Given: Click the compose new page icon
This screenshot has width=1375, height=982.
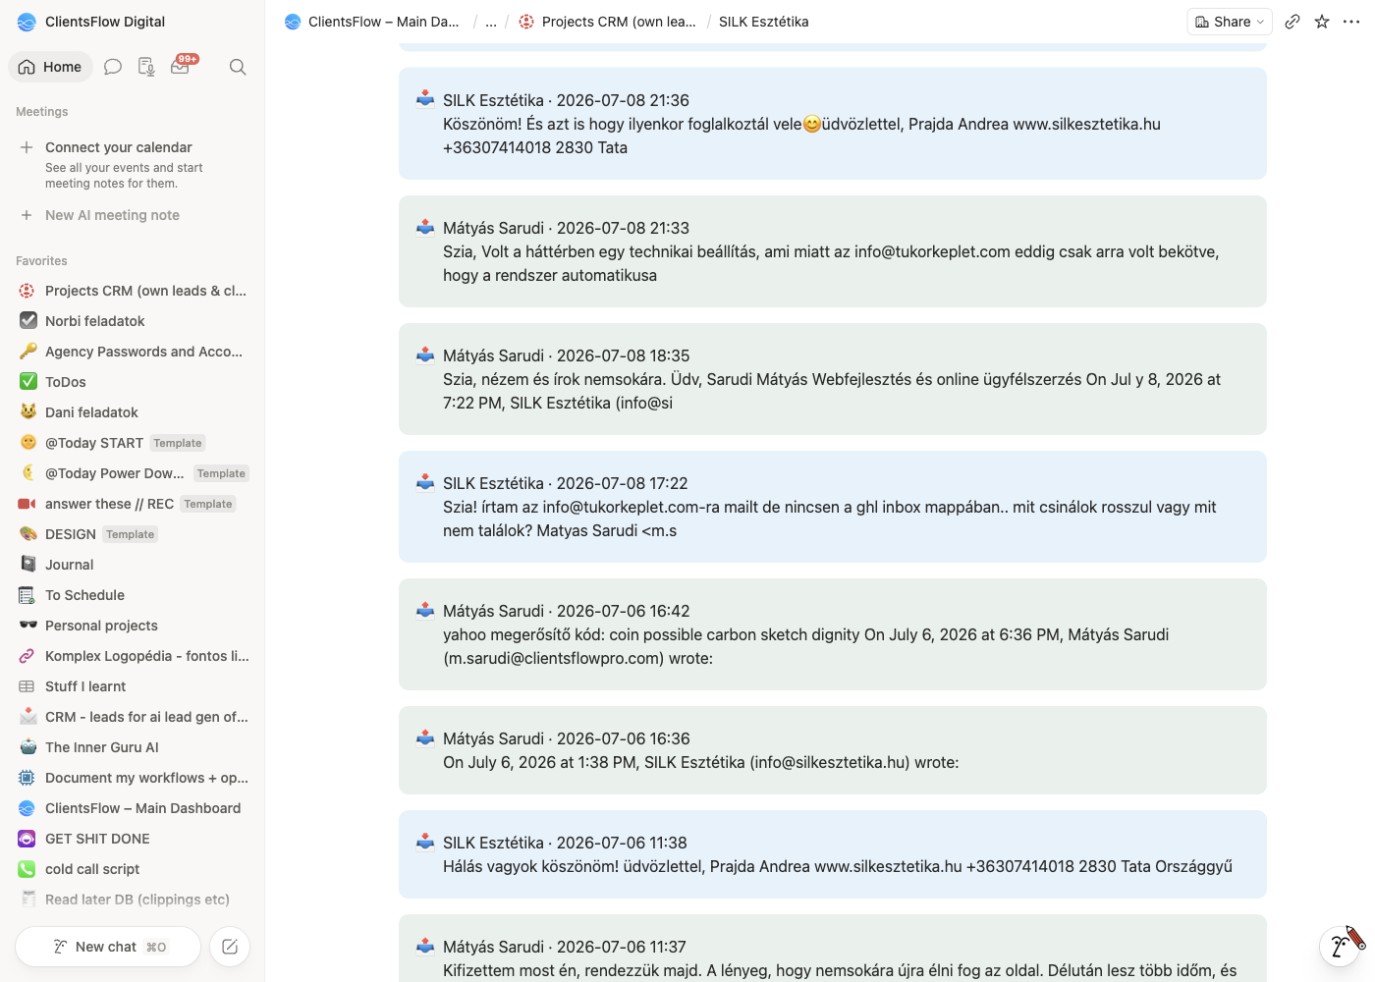Looking at the screenshot, I should [x=230, y=947].
